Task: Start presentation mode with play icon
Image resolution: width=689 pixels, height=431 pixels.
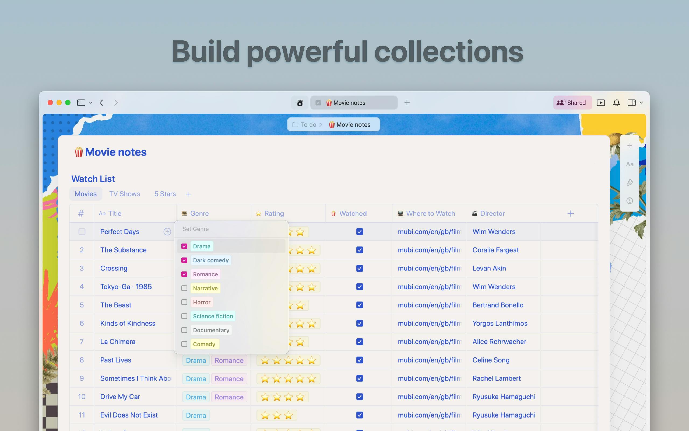Action: [601, 103]
